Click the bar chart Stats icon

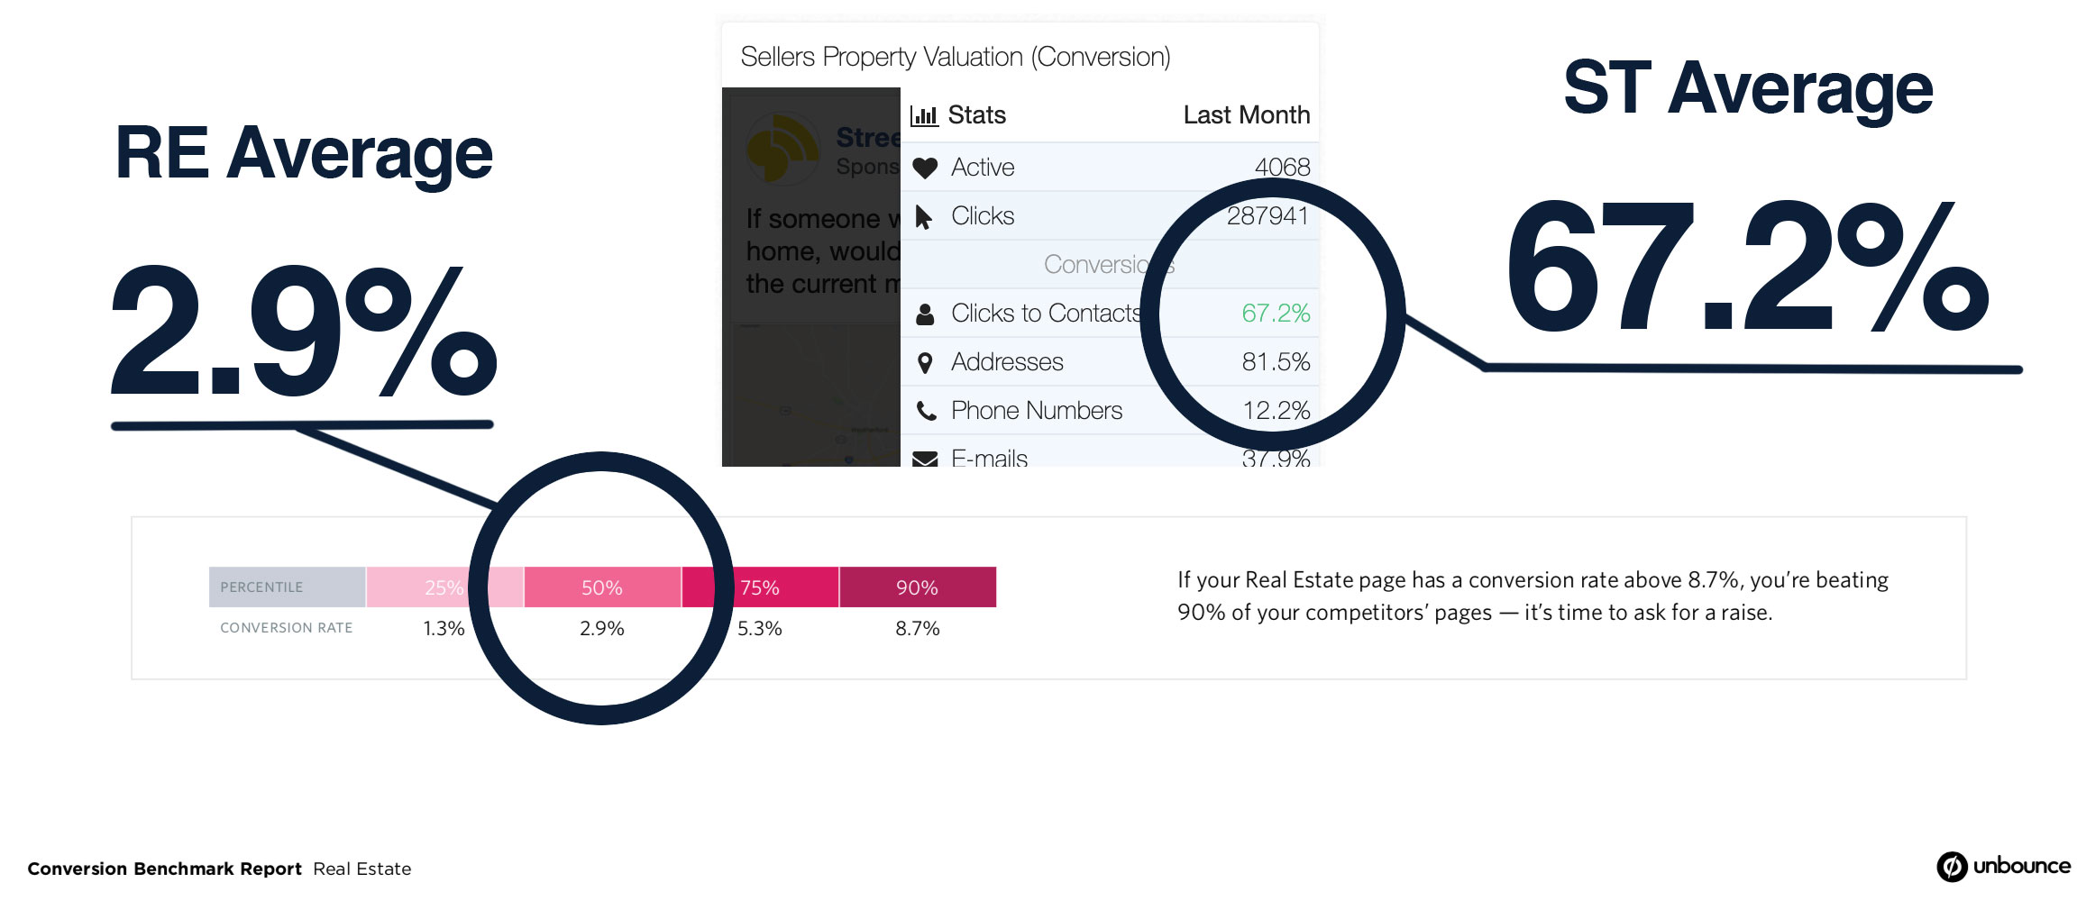924,115
